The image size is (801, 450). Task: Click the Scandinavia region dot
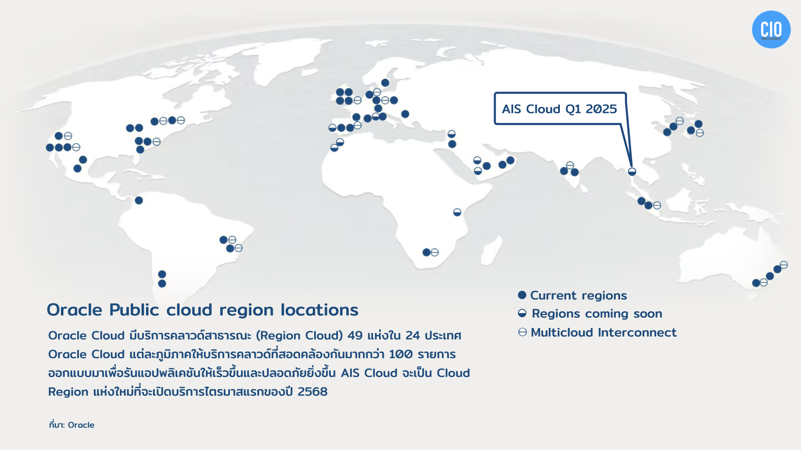(x=385, y=82)
